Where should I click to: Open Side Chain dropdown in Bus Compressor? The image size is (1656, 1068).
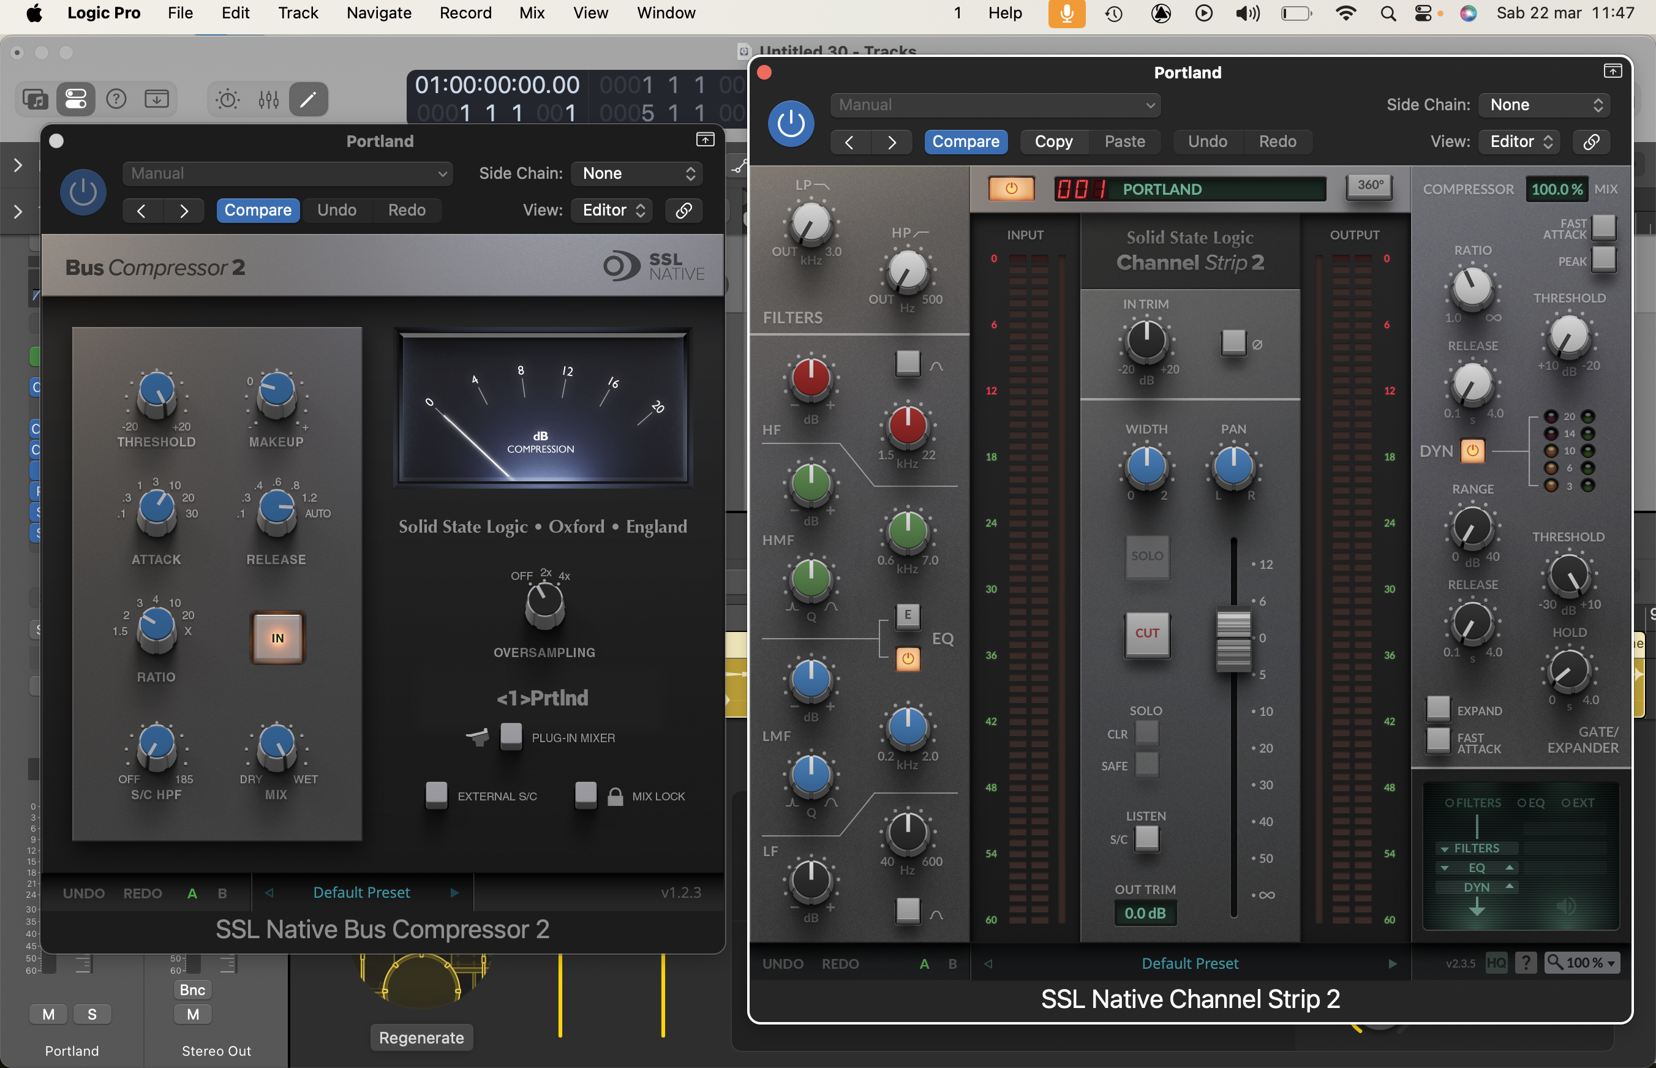tap(636, 173)
